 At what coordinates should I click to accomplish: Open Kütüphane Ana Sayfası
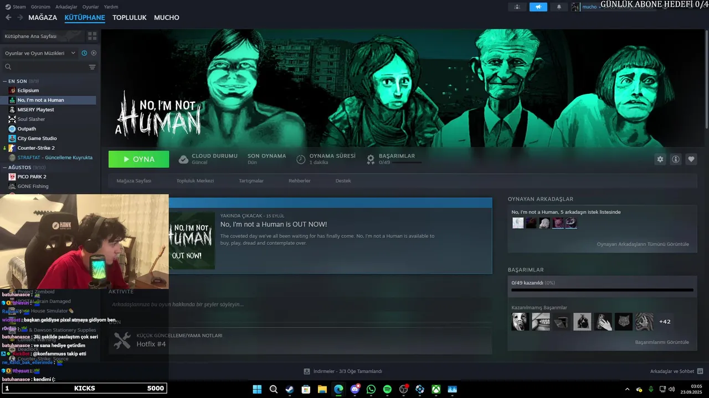click(x=43, y=36)
